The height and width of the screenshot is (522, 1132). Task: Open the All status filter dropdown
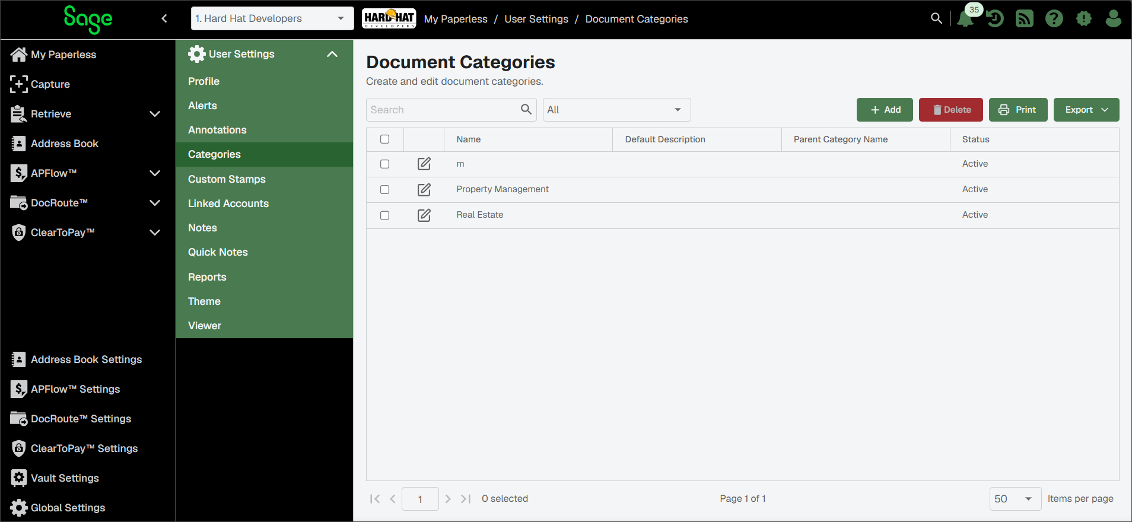pos(616,110)
